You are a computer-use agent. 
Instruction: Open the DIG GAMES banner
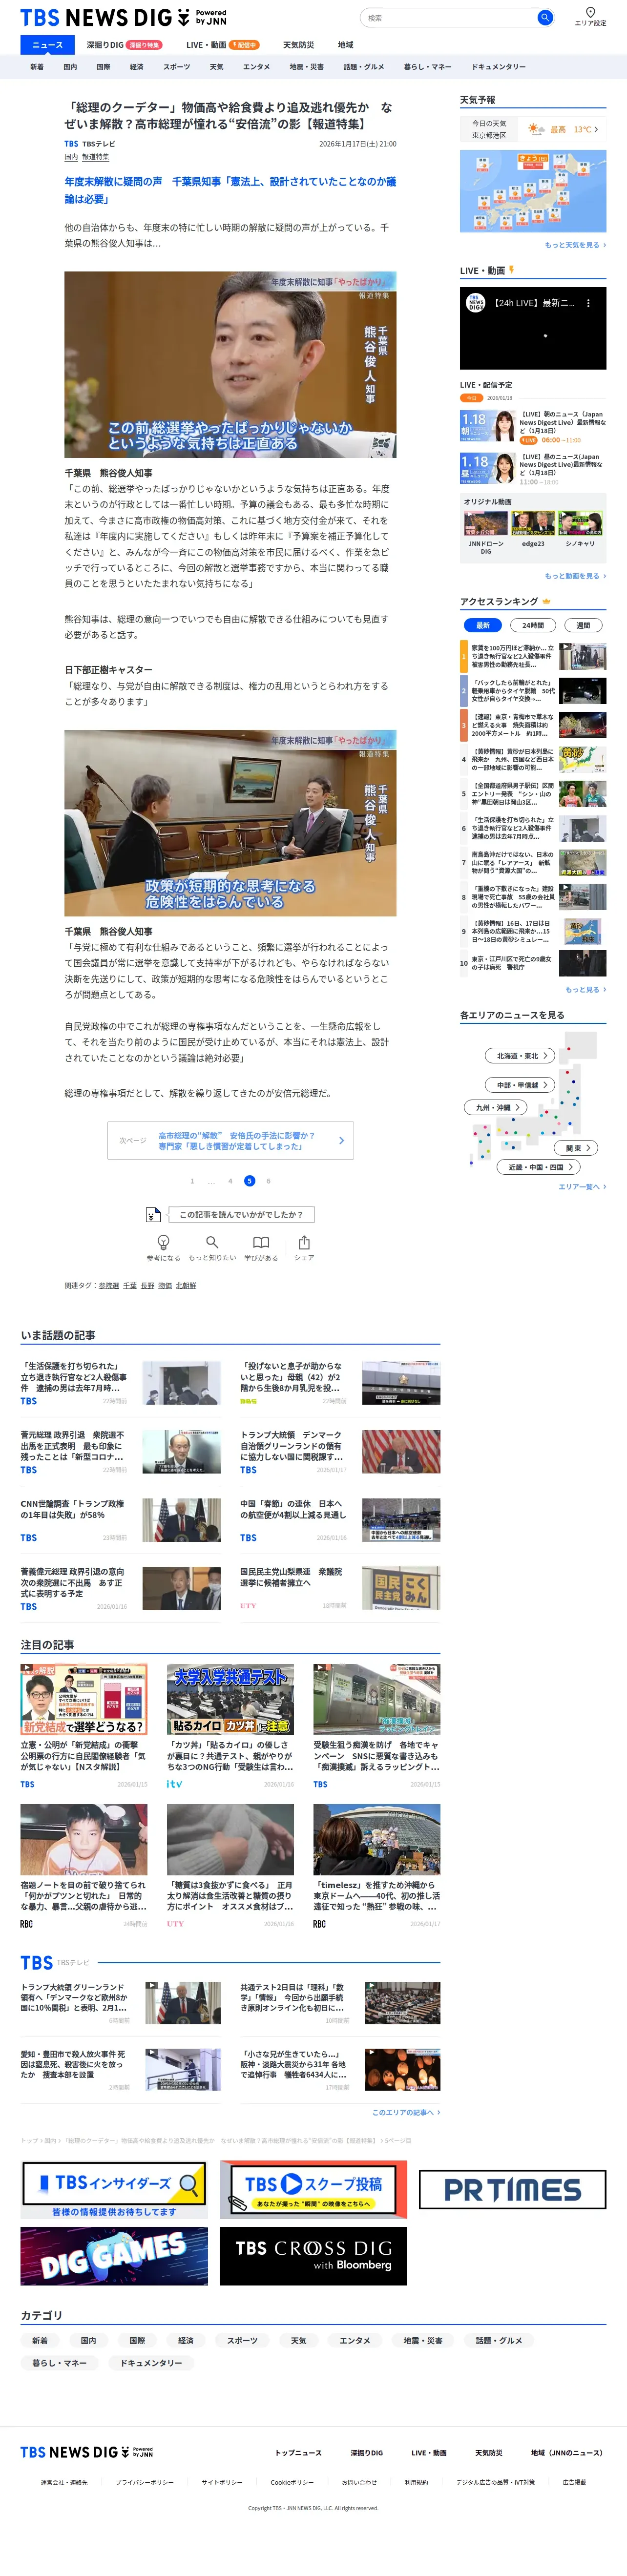pyautogui.click(x=114, y=2256)
